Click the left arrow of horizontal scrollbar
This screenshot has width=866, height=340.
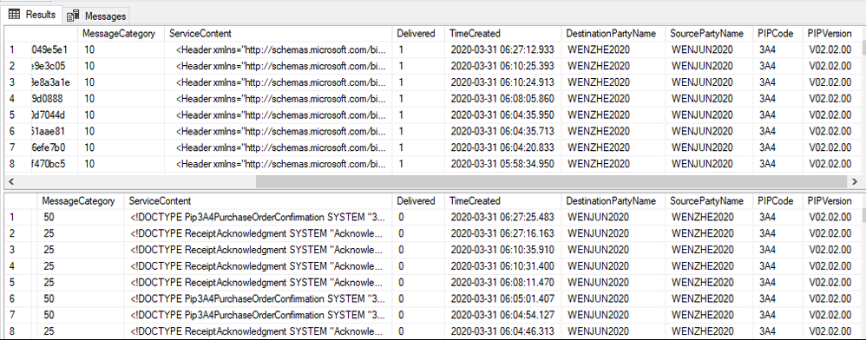(11, 181)
